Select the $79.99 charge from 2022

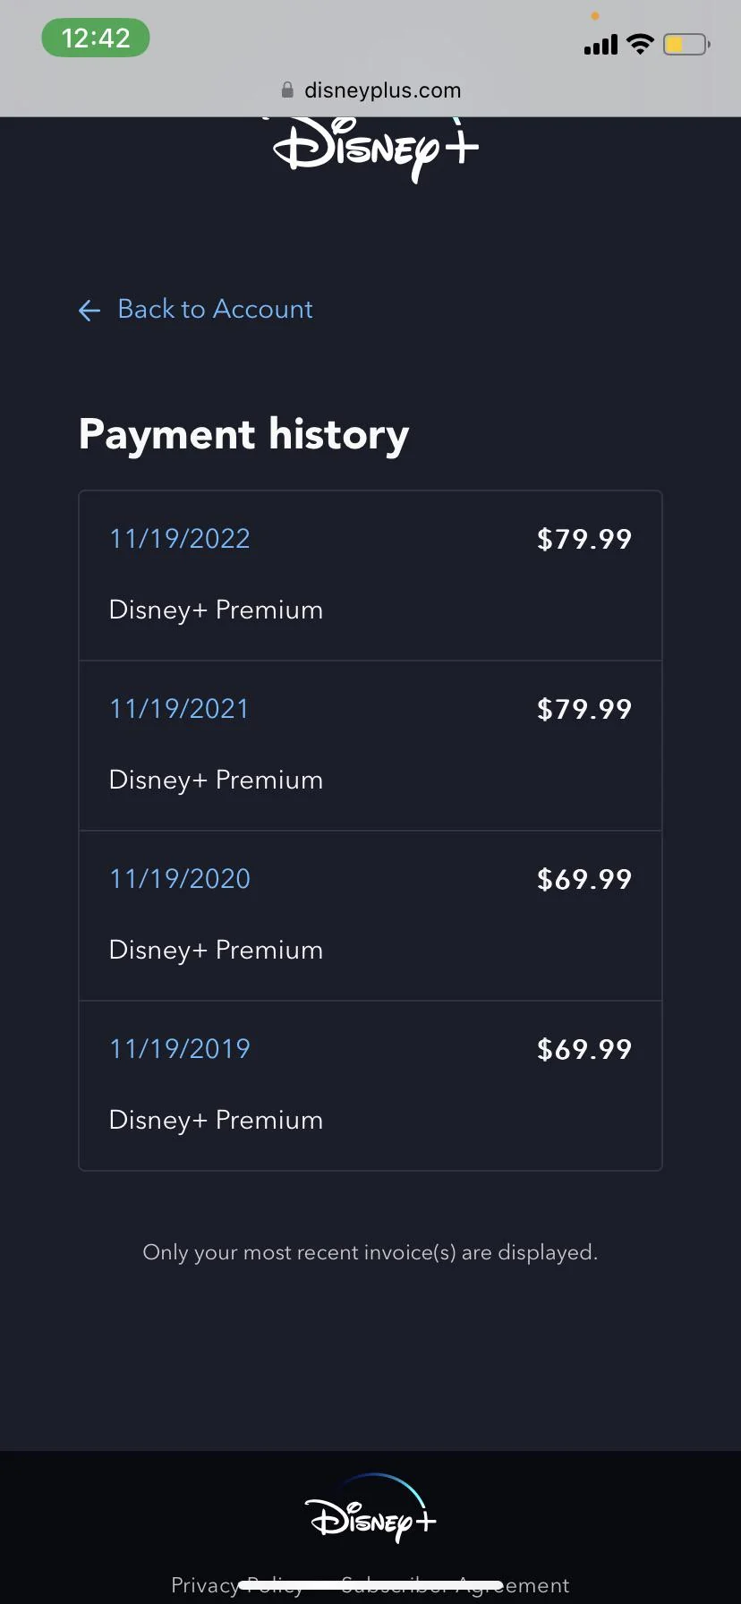(583, 539)
